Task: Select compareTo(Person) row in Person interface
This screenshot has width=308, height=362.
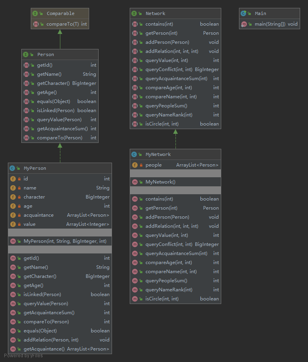Action: pos(60,138)
